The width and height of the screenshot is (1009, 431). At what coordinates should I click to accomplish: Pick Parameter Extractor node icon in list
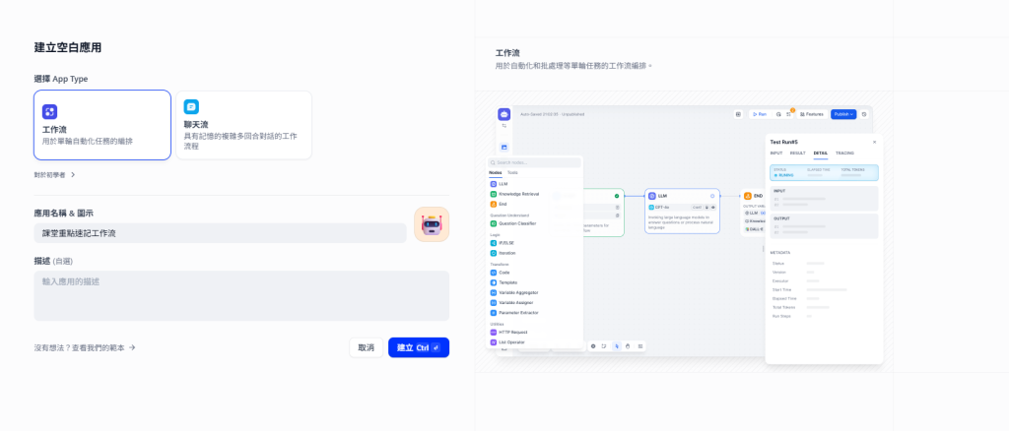click(494, 313)
